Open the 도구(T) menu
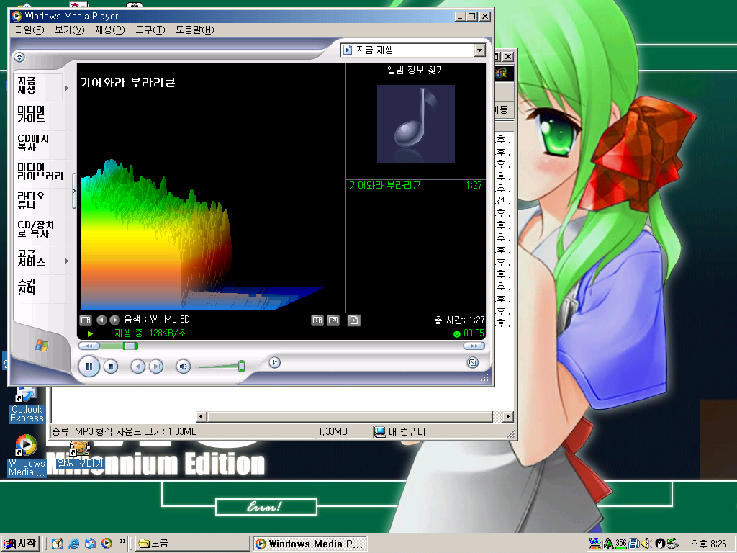This screenshot has height=553, width=737. coord(150,30)
